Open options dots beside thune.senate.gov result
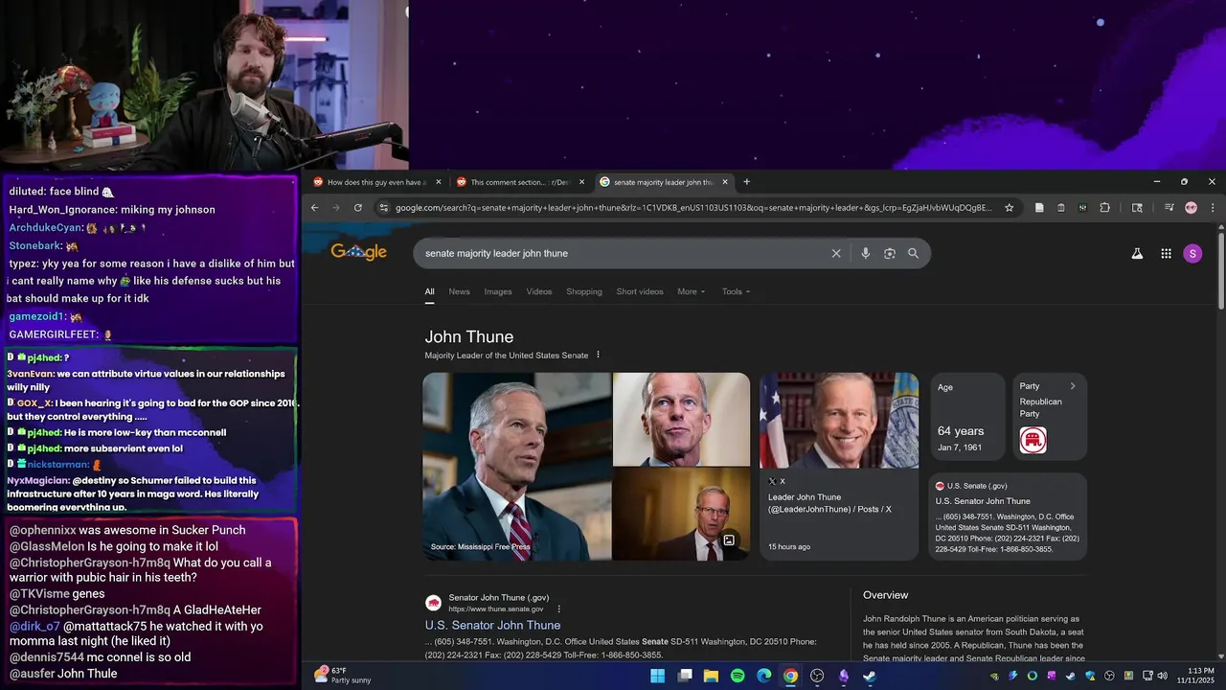 559,609
